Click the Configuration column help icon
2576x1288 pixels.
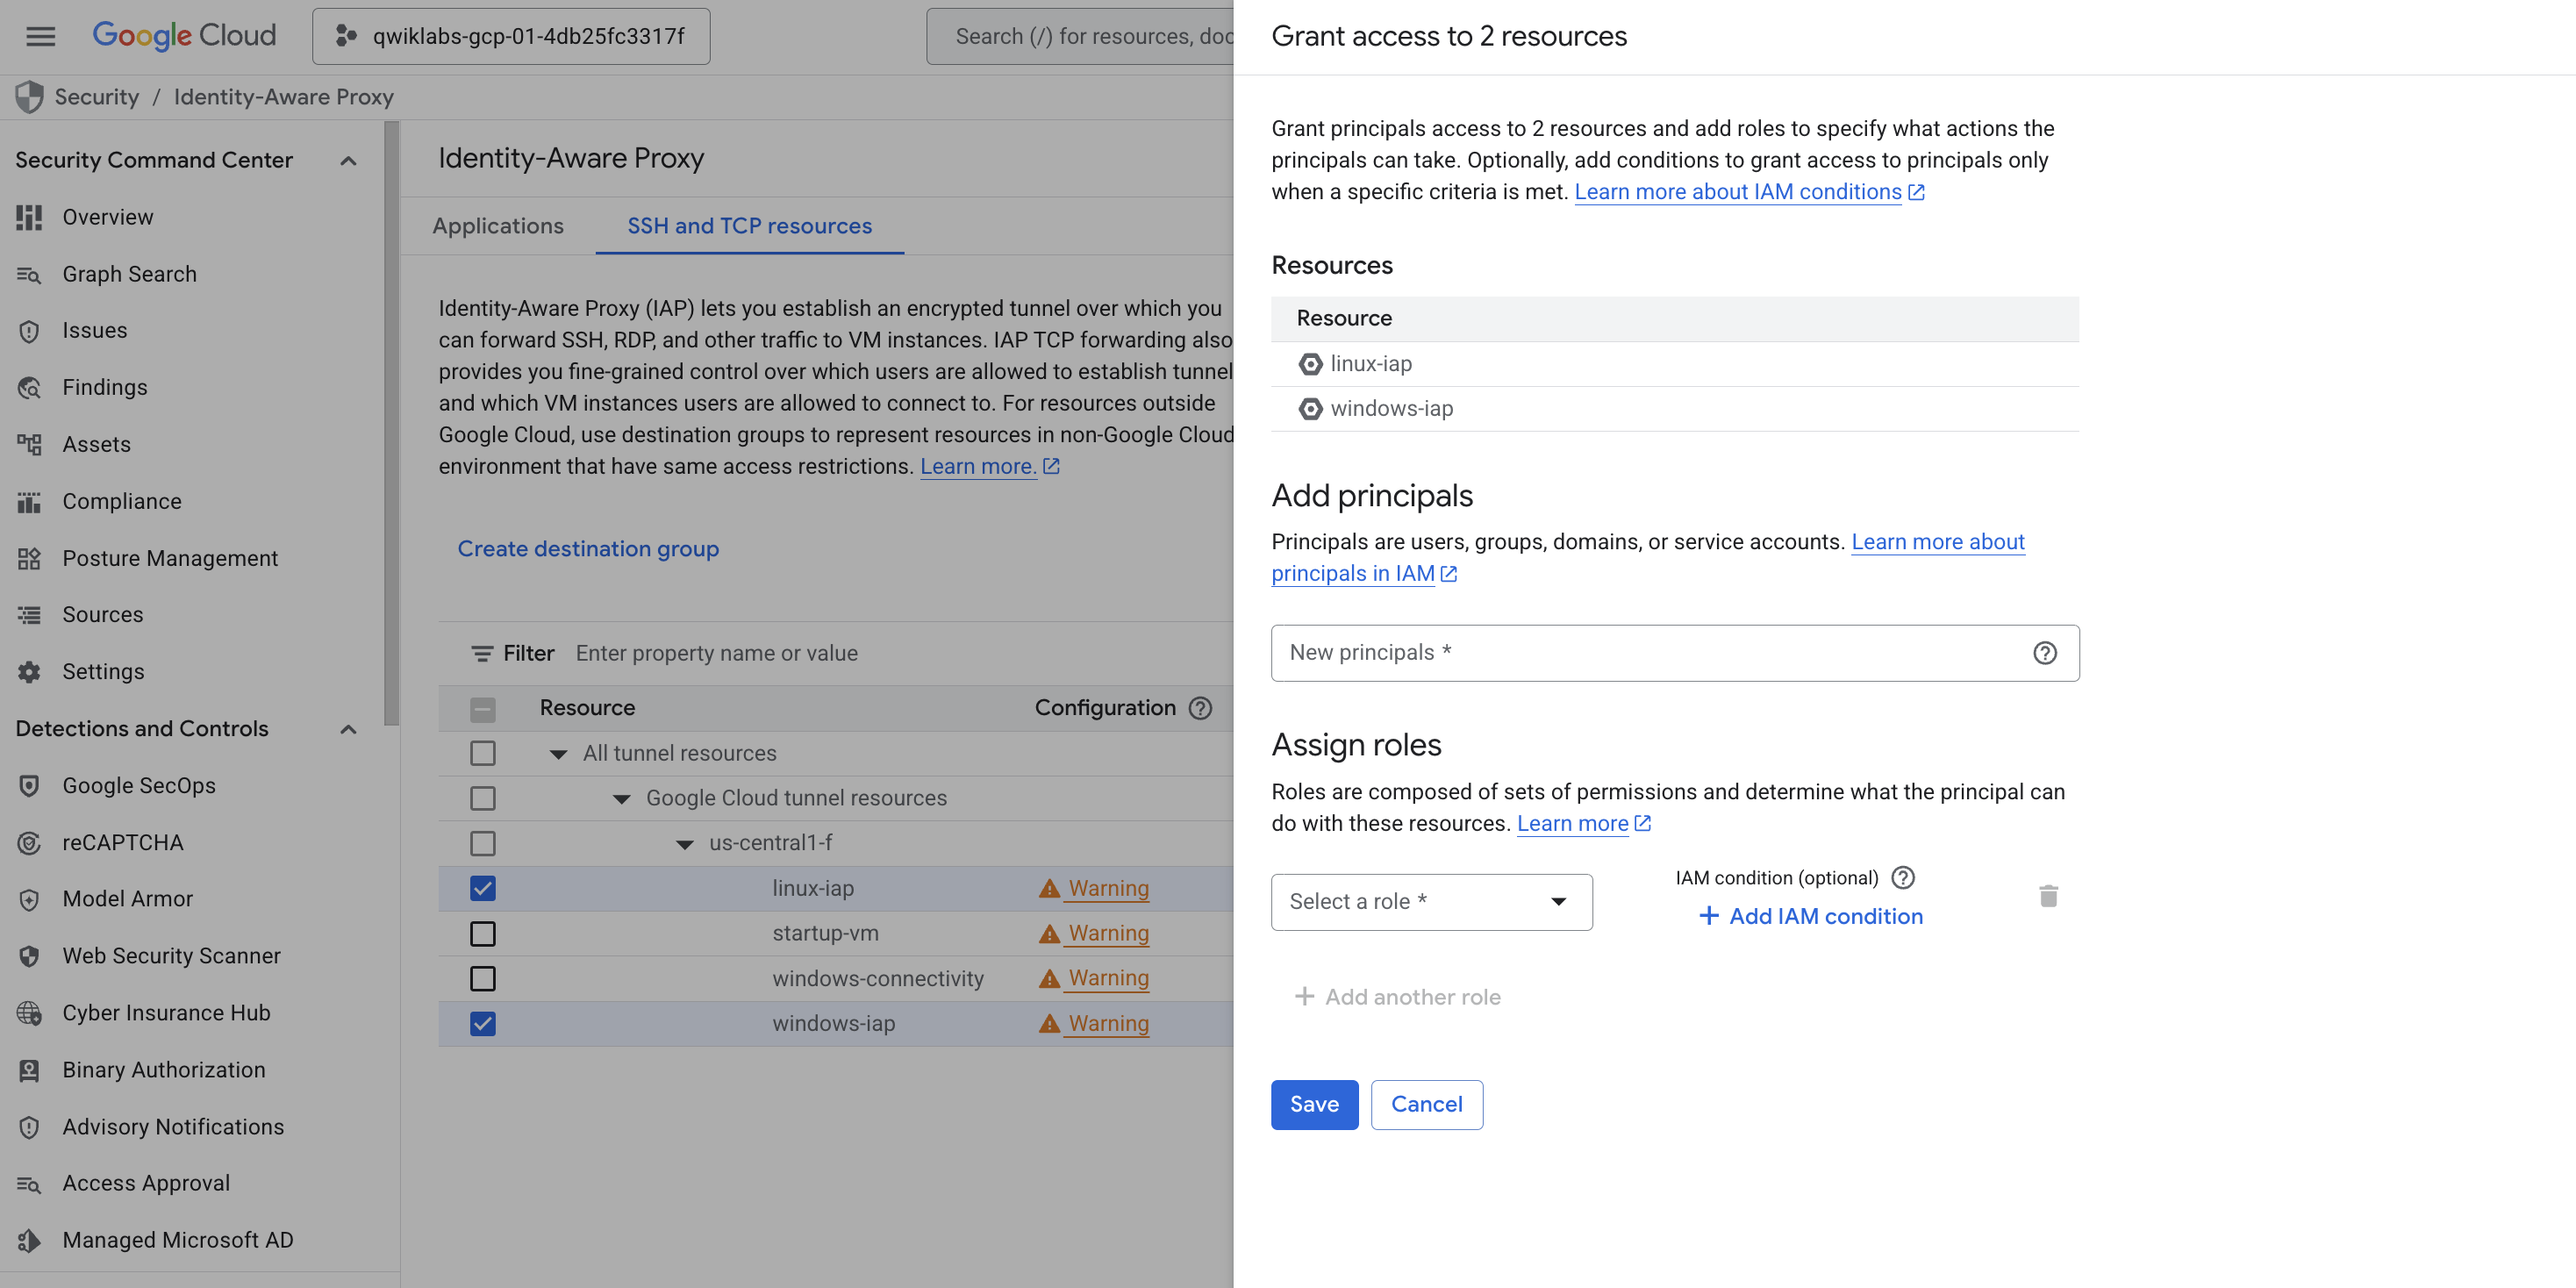coord(1200,708)
